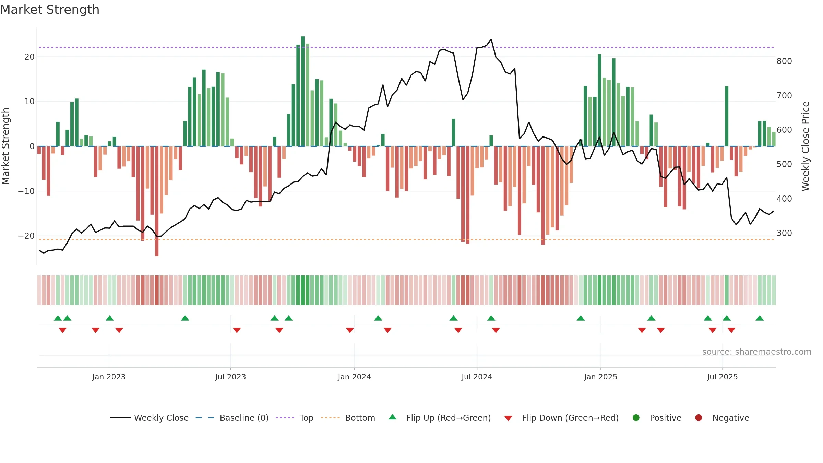Click the Market Strength chart title
Image resolution: width=823 pixels, height=463 pixels.
click(x=50, y=10)
